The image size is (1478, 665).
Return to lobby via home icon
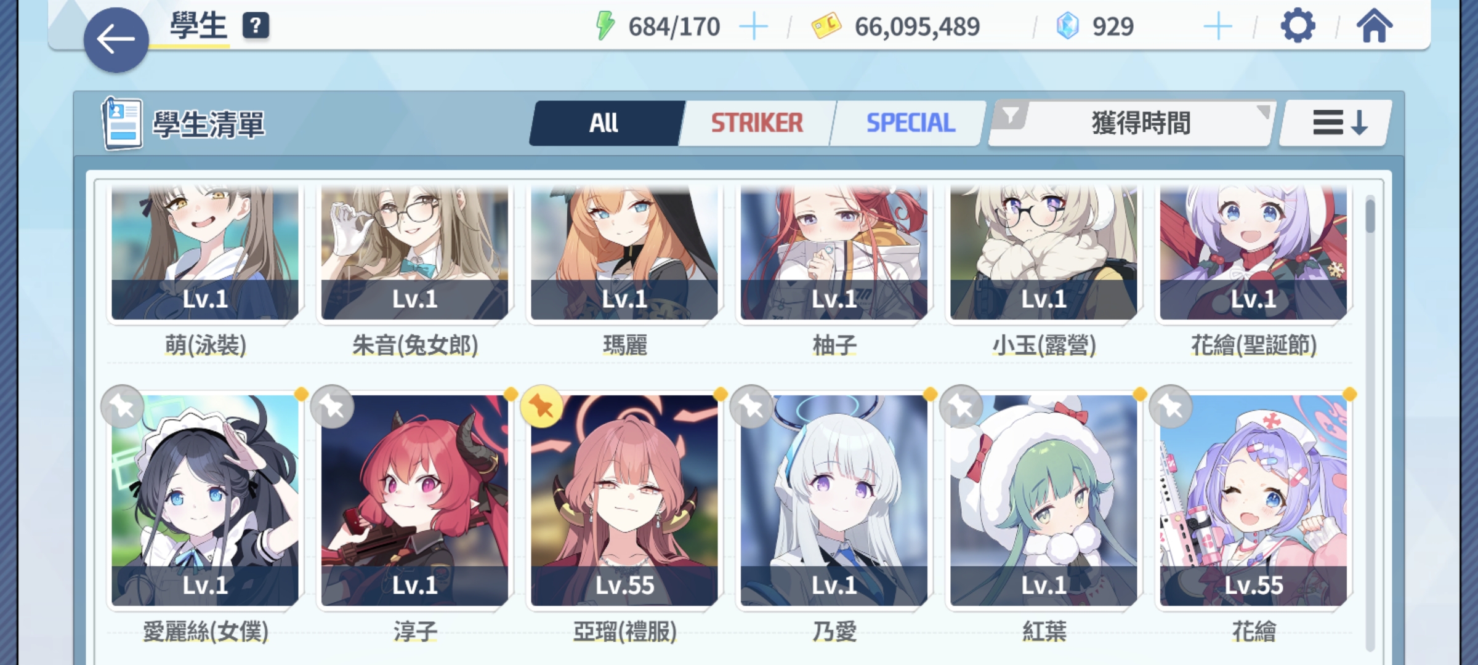(1374, 26)
